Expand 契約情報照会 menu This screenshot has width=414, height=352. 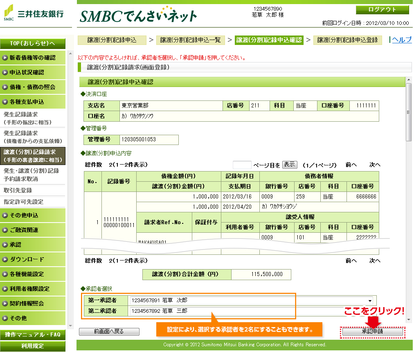[x=33, y=303]
